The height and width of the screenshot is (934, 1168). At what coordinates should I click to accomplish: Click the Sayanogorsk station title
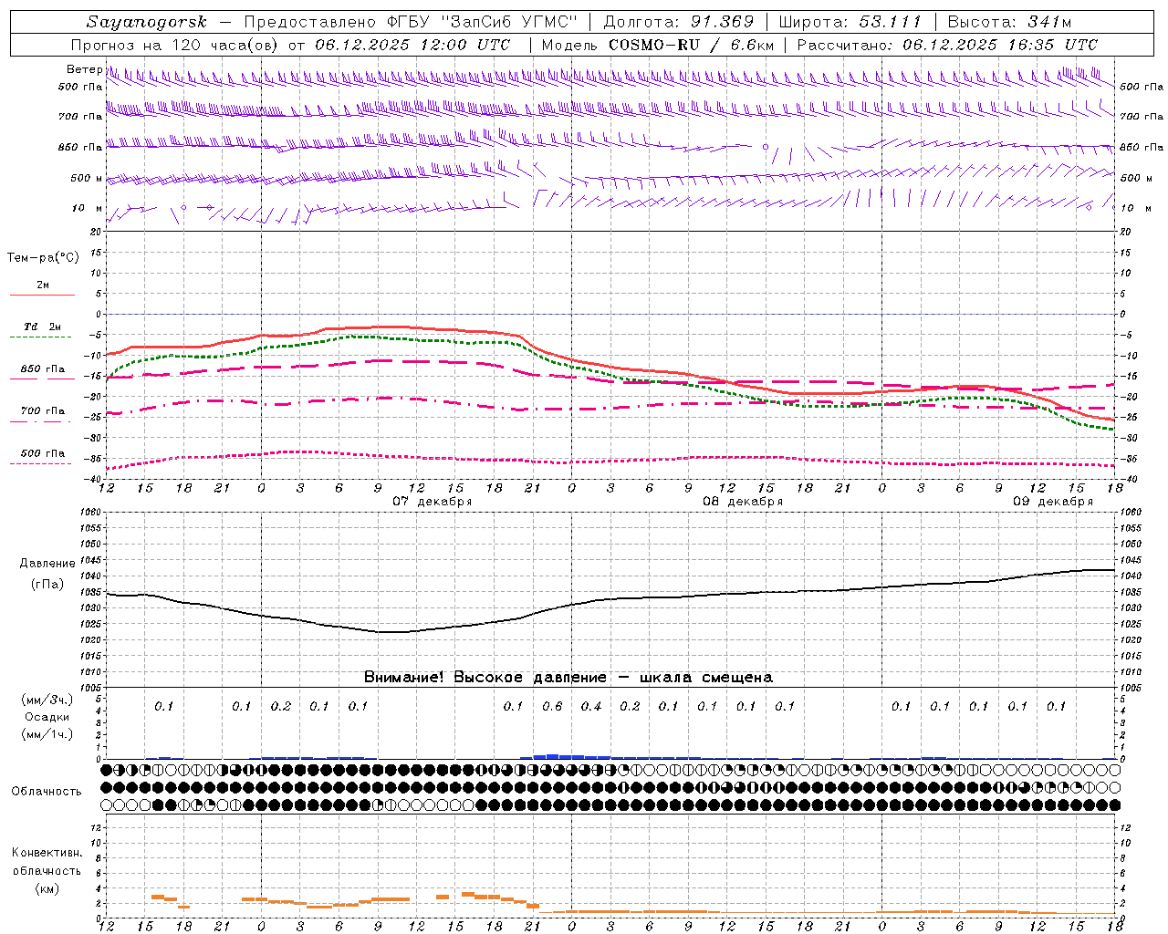point(147,22)
